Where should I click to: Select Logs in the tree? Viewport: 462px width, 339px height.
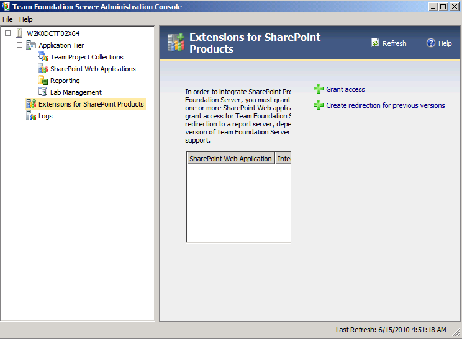pos(45,116)
